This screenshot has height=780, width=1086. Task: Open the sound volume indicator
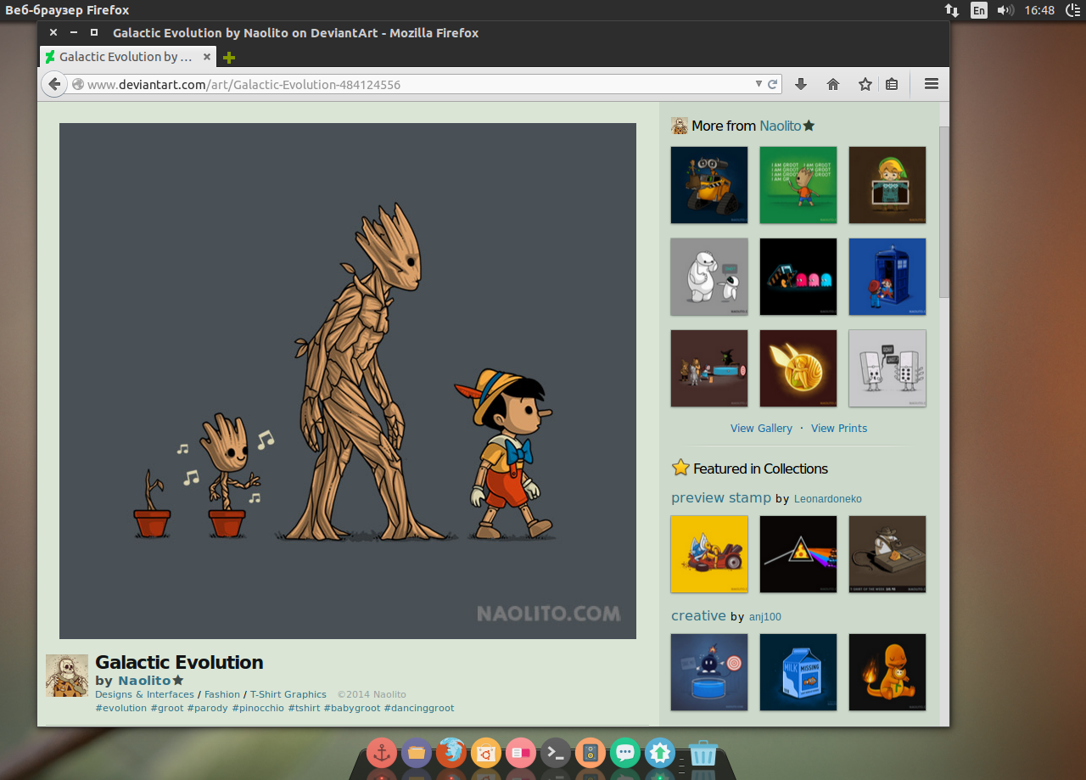[1005, 10]
